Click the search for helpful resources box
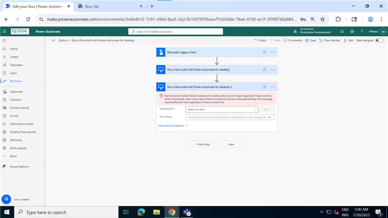This screenshot has height=218, width=388. coord(176,31)
